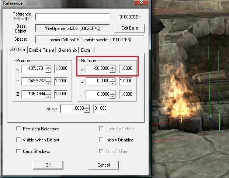229x178 pixels.
Task: Increase Position Z with up spinner arrow
Action: (48, 93)
